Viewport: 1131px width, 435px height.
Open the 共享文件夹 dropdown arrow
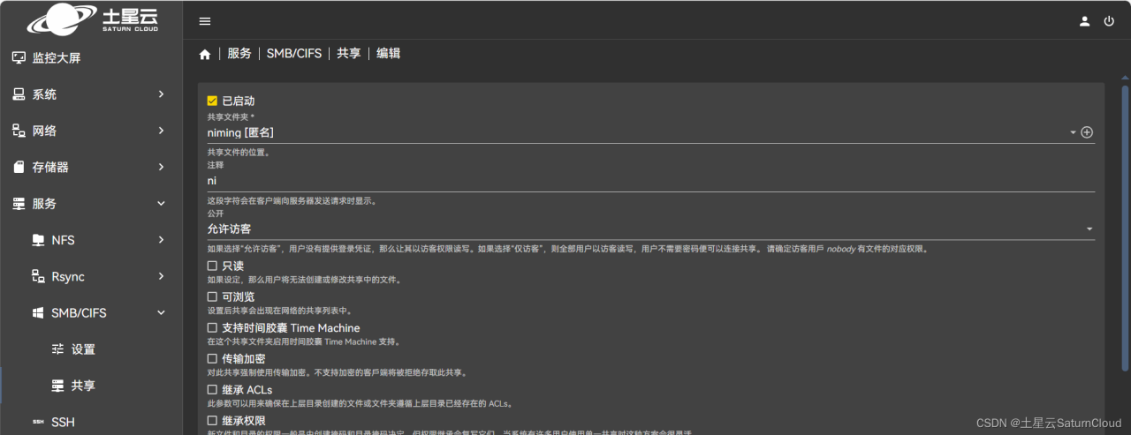coord(1073,132)
